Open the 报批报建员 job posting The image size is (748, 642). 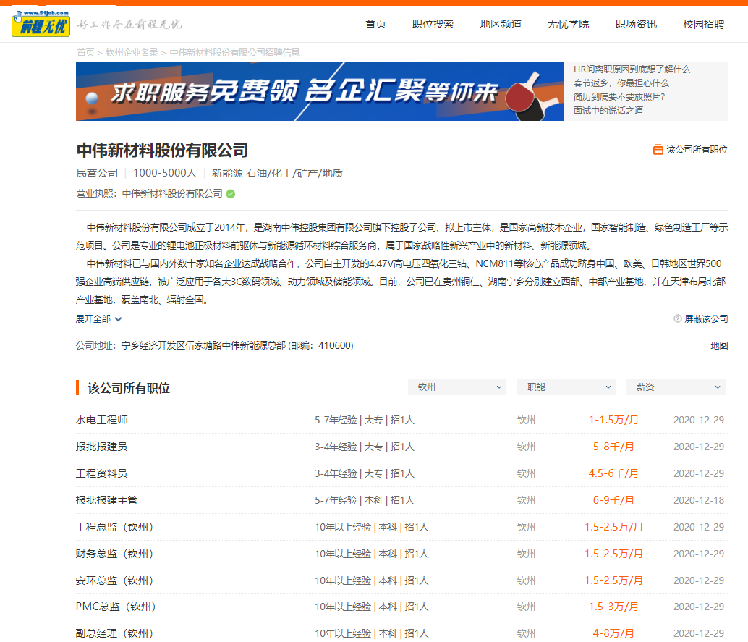coord(101,447)
